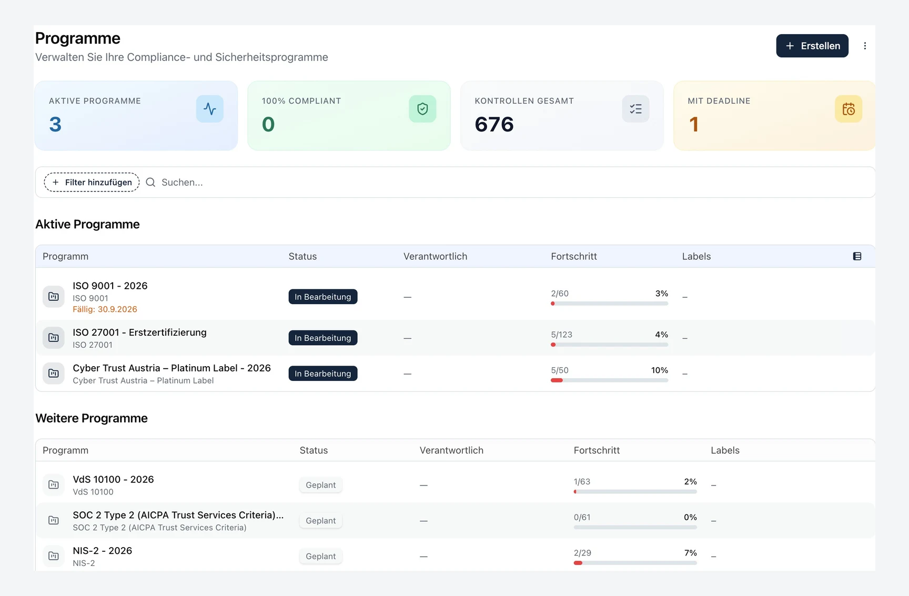Click Geplant badge for NIS-2 - 2026

[x=321, y=557]
